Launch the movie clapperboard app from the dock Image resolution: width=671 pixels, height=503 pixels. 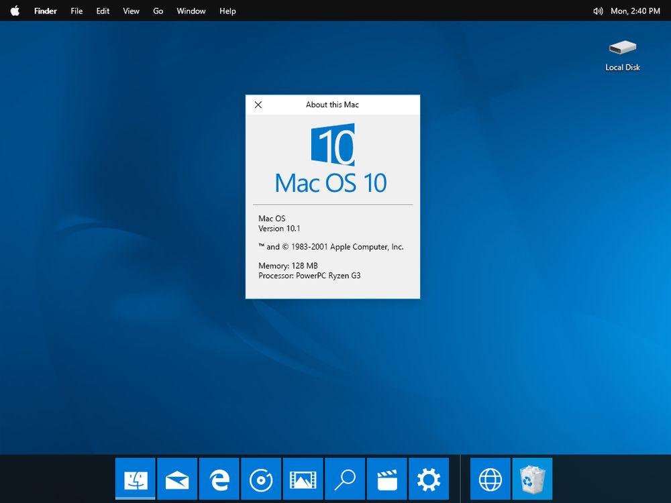click(x=386, y=479)
